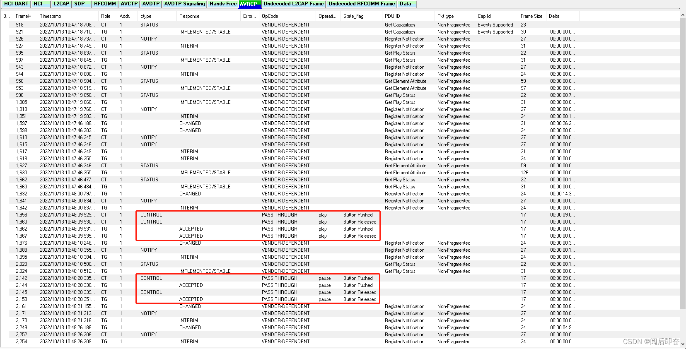Sort by Frame Size column header
The height and width of the screenshot is (349, 686).
532,16
